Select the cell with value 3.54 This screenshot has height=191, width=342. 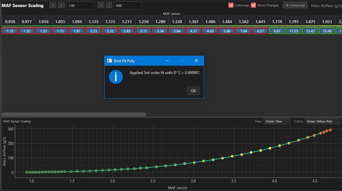click(160, 31)
